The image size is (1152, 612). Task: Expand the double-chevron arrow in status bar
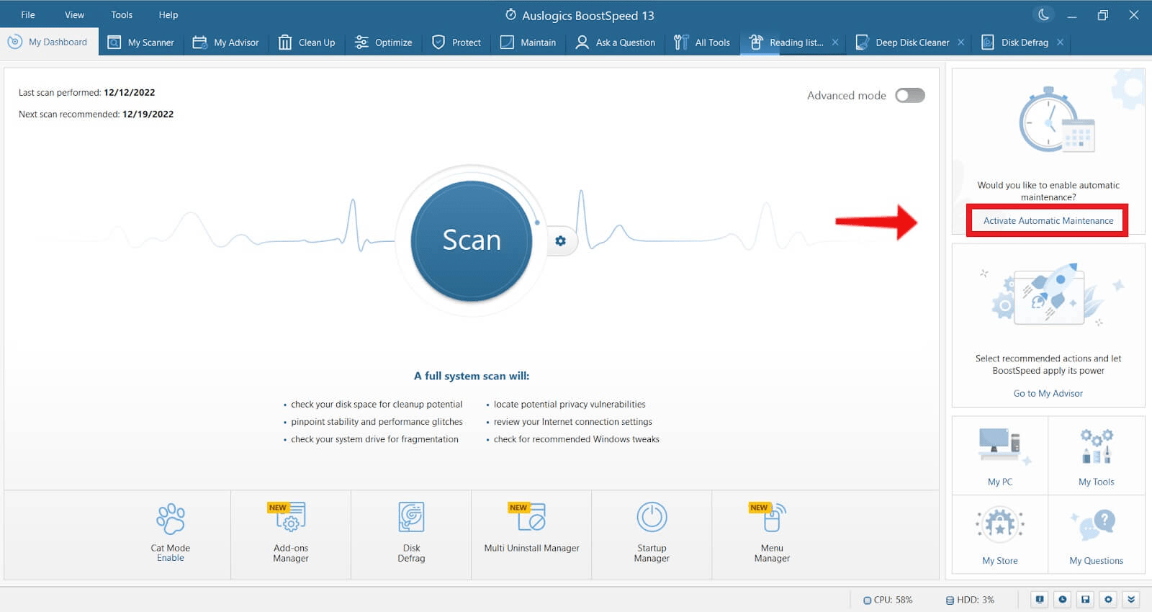coord(1131,599)
